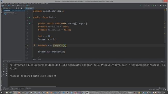Viewport: 168px width, 94px height.
Task: Open the yellow lightbulb quick-fix on line 12
Action: (34, 45)
